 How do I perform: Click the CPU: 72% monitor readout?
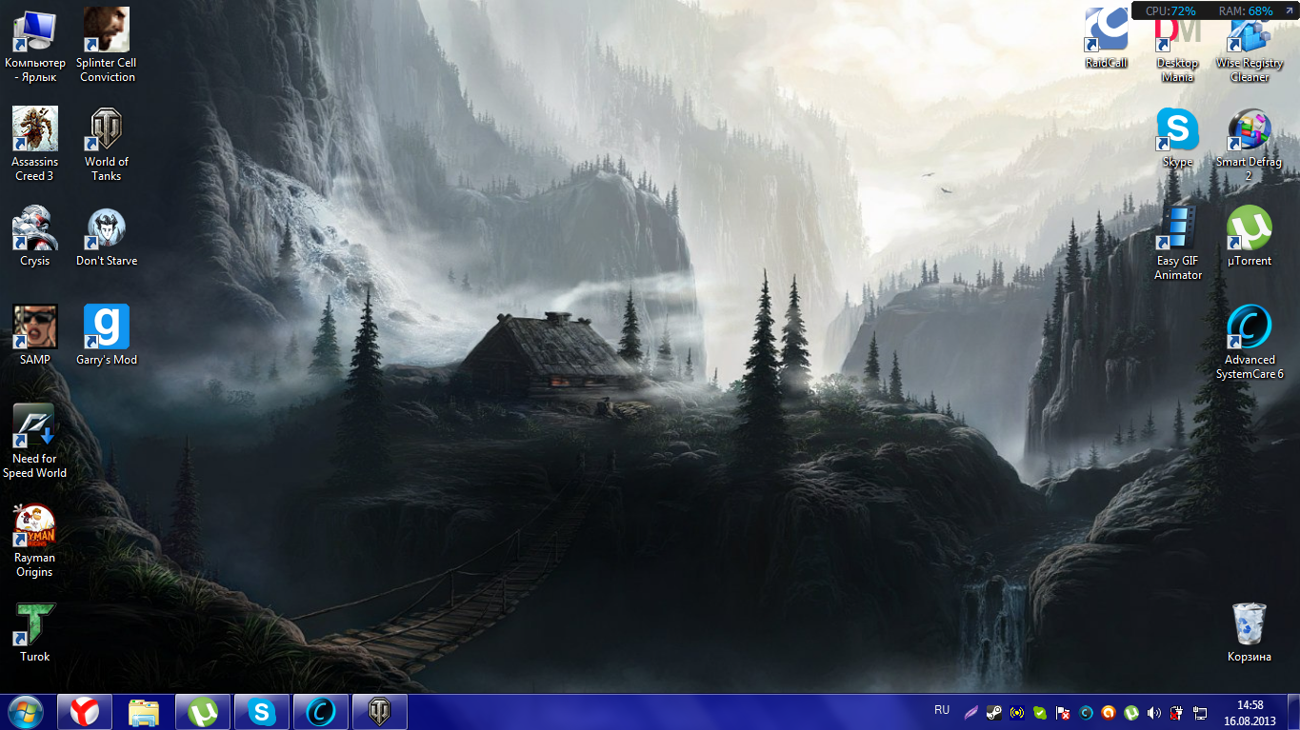[x=1170, y=11]
